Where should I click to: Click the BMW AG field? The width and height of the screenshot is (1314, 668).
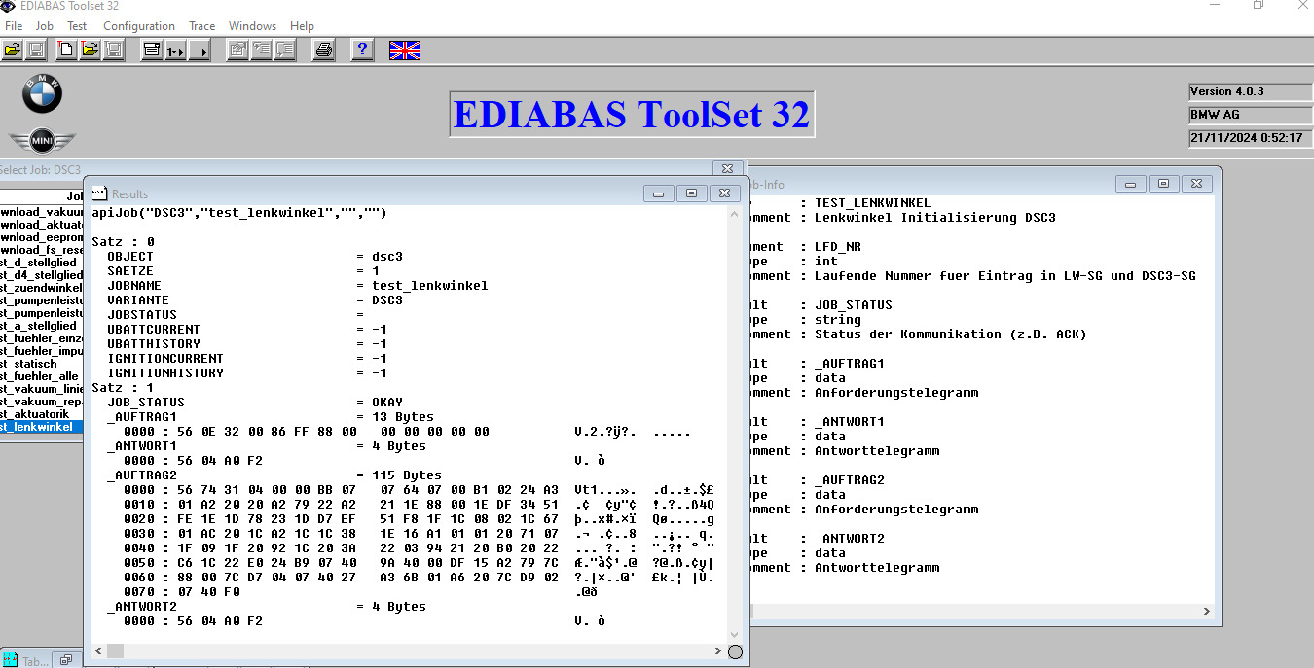(x=1251, y=115)
